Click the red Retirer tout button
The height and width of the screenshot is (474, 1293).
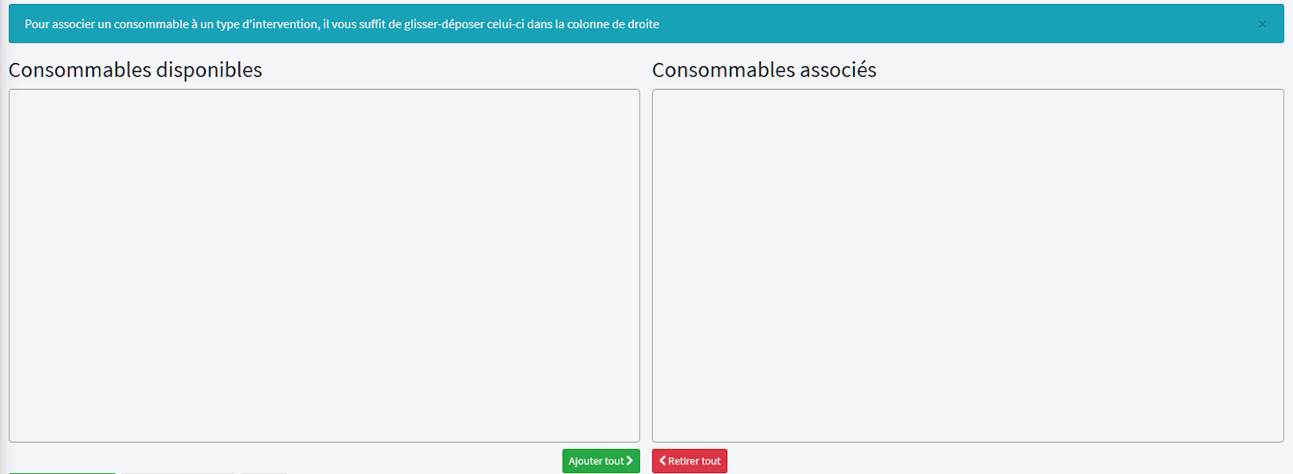[x=689, y=461]
